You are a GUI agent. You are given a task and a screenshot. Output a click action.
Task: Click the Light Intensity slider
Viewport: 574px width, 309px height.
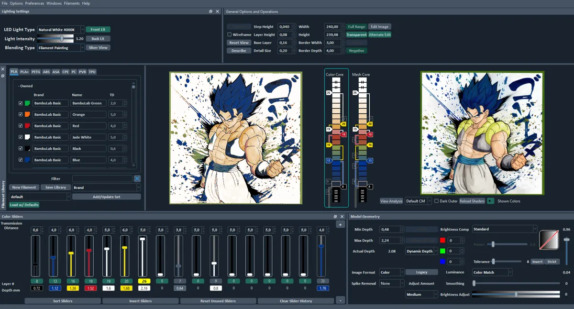tap(55, 39)
